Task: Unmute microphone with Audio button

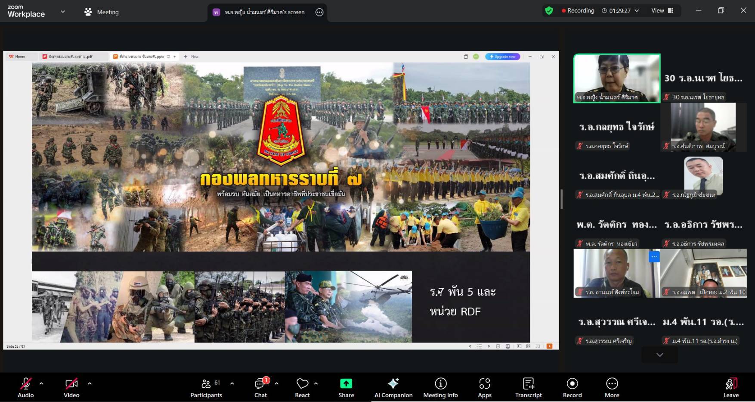Action: [x=26, y=387]
